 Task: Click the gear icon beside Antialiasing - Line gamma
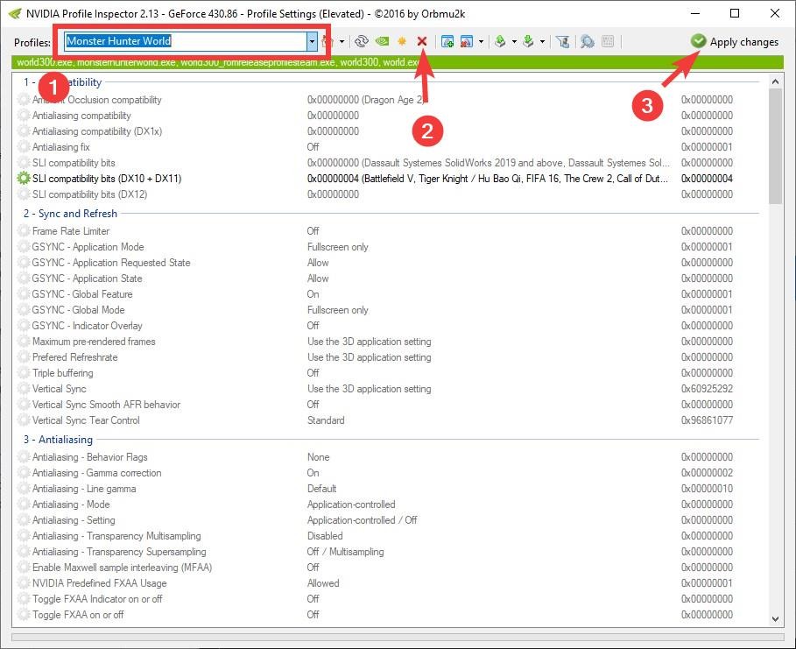pyautogui.click(x=24, y=489)
